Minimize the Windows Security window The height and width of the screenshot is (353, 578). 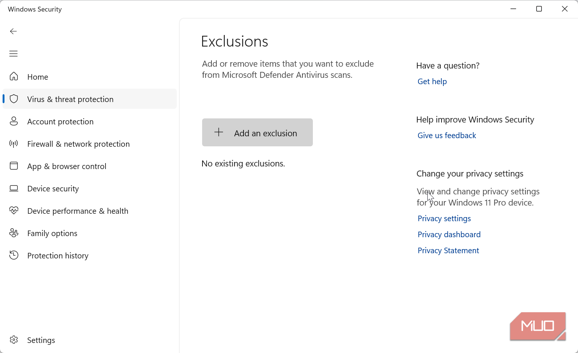click(513, 9)
